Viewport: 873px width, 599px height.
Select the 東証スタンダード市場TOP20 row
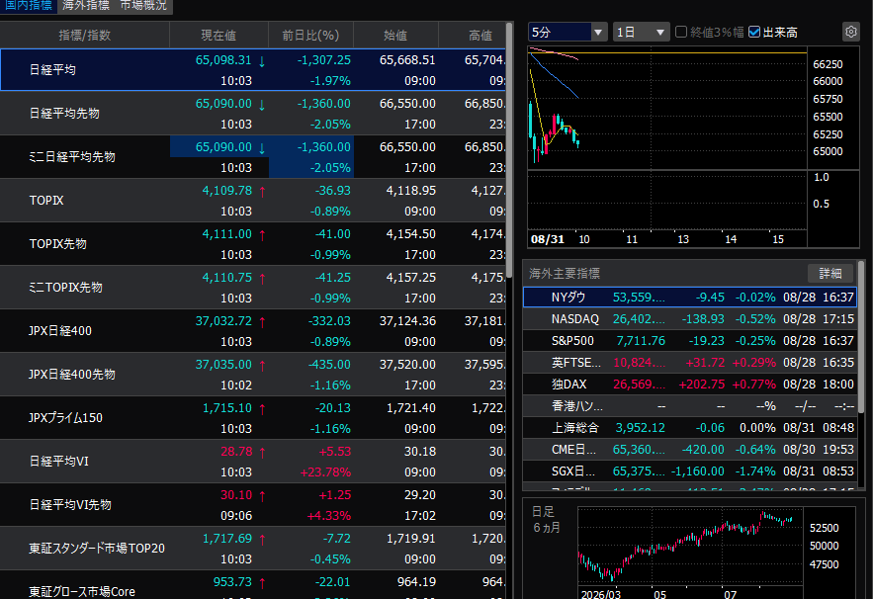[253, 548]
